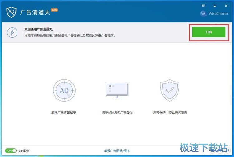Select the desktop monitor ad icon
Screen dimensions: 234x157
(x=117, y=90)
